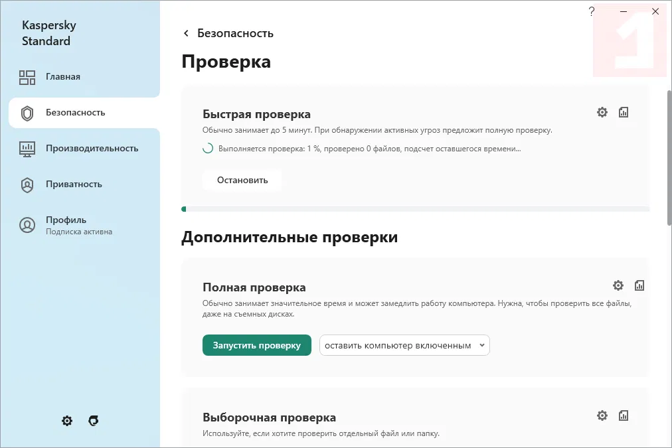Open the support headset icon in sidebar
Viewport: 672px width, 448px height.
coord(94,421)
